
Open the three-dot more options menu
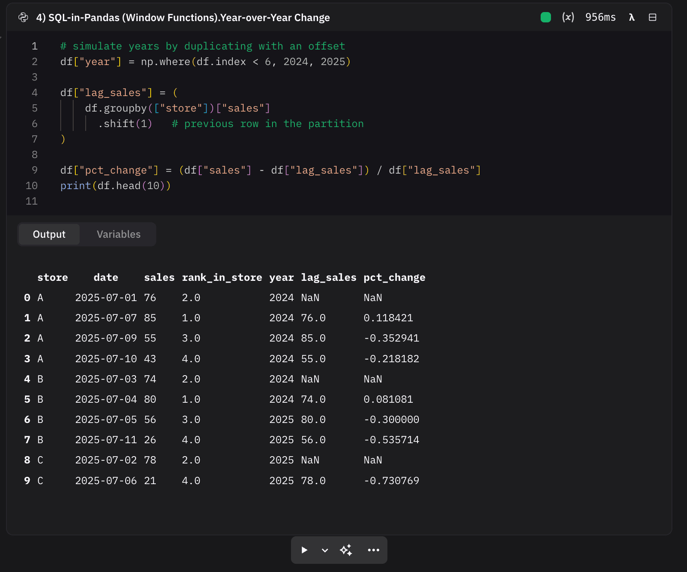pyautogui.click(x=373, y=550)
